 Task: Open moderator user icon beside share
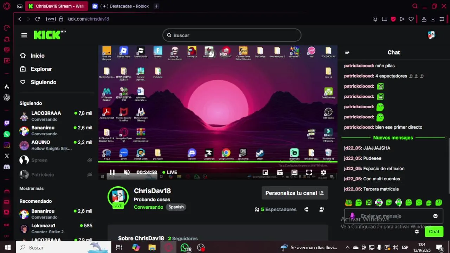(x=322, y=209)
